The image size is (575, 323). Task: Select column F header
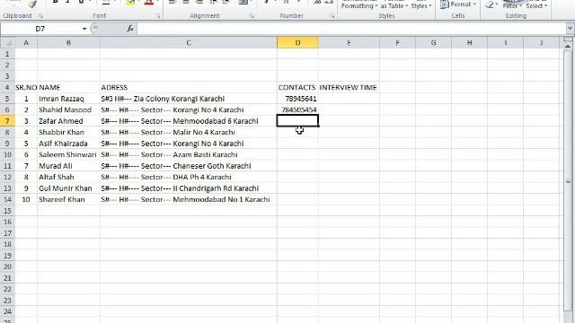click(397, 43)
